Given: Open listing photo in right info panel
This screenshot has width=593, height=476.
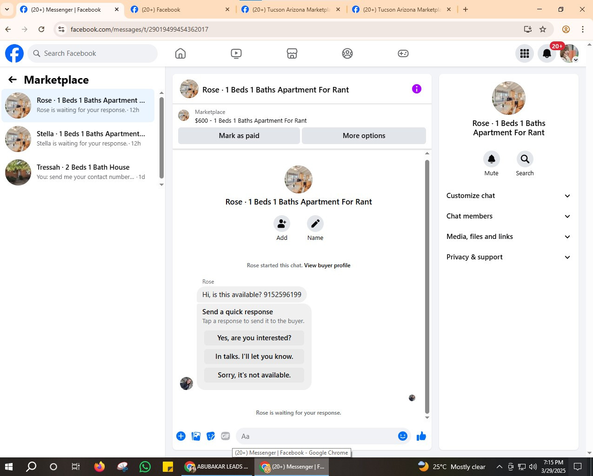Looking at the screenshot, I should click(509, 98).
